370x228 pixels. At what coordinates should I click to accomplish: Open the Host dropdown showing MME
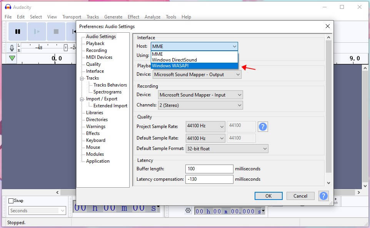[194, 46]
